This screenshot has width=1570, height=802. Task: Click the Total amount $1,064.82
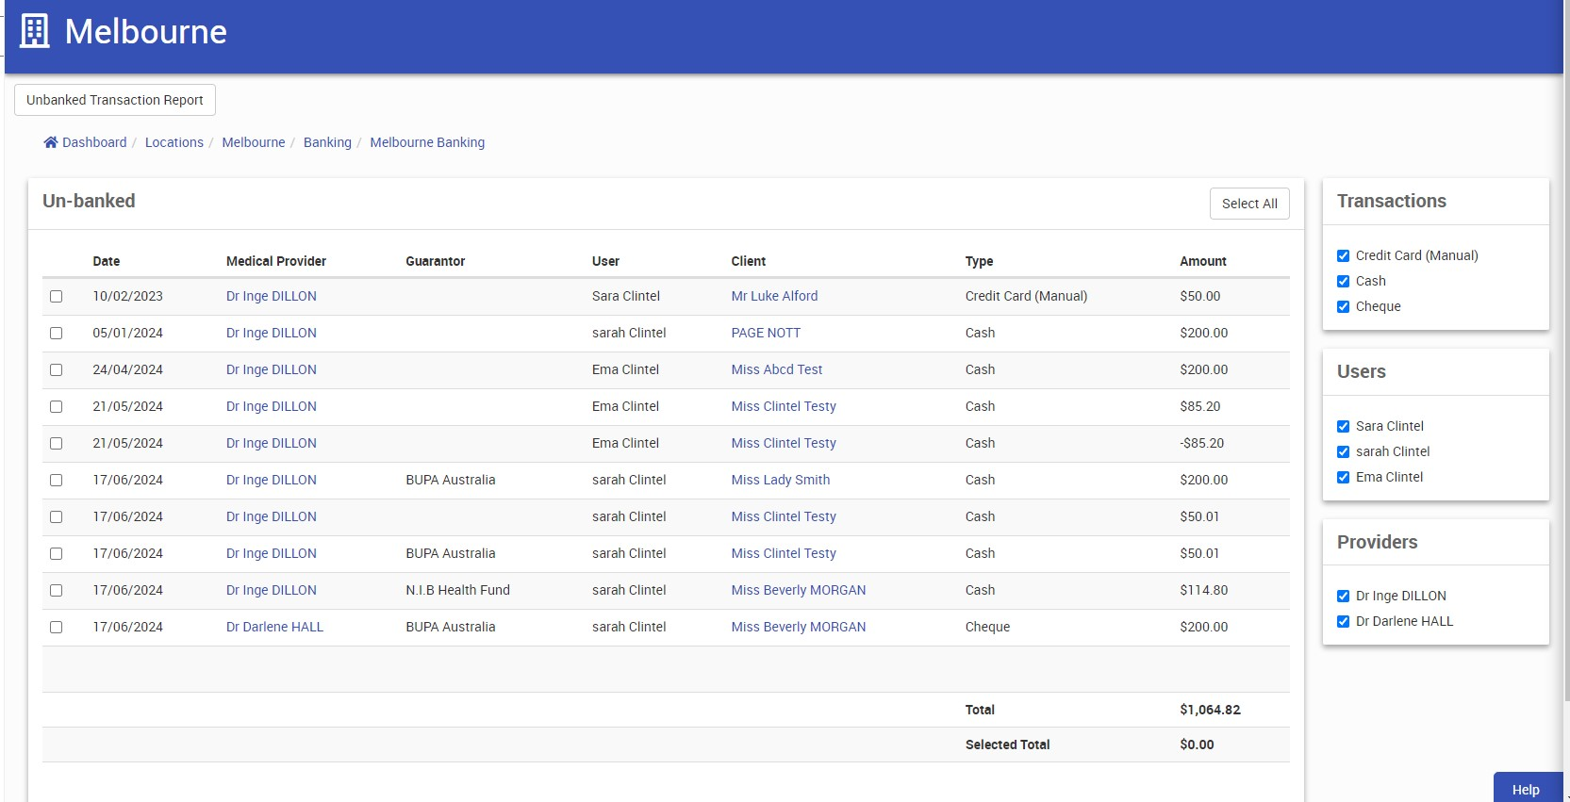coord(1210,710)
